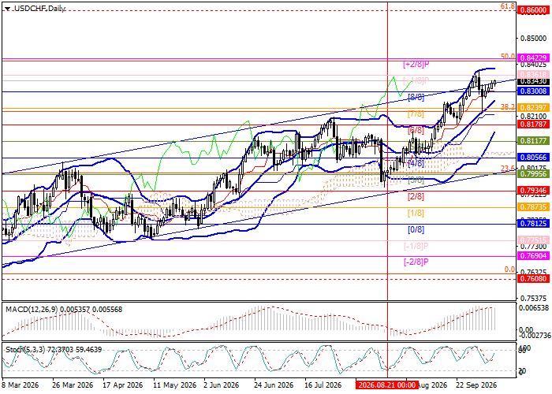The image size is (552, 394).
Task: Click the [3/8] Murrey level label
Action: pyautogui.click(x=416, y=180)
